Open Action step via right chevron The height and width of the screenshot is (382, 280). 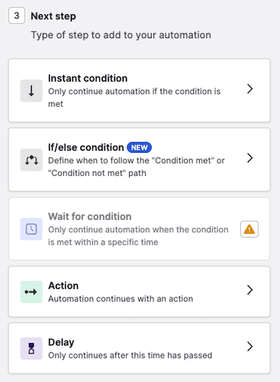[250, 290]
